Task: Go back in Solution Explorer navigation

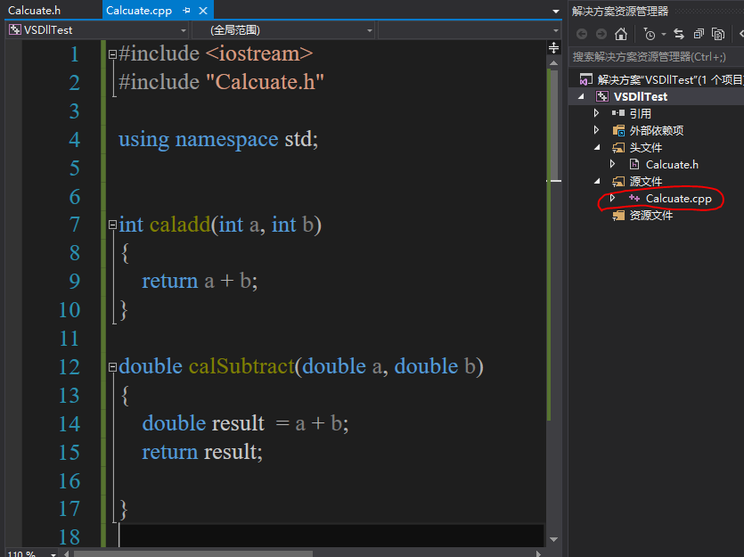Action: [x=582, y=34]
